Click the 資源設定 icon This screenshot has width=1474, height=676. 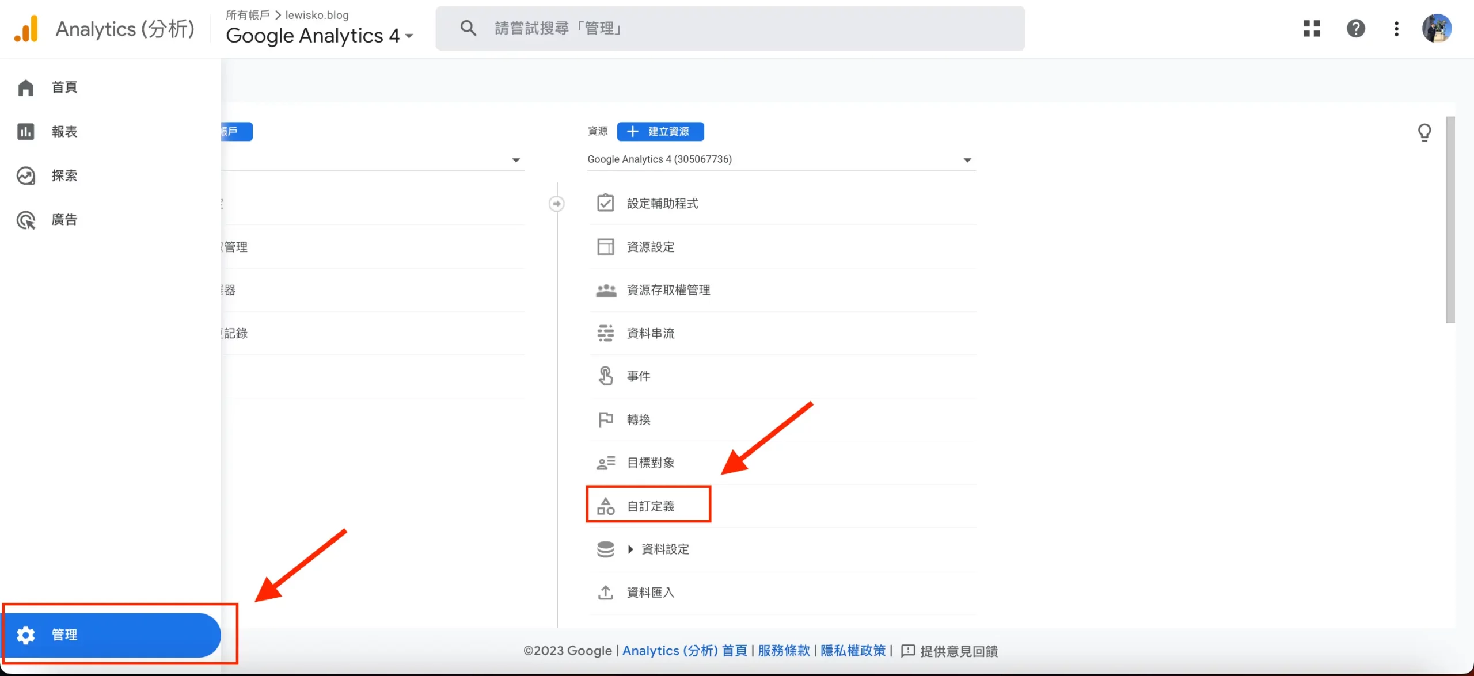click(x=605, y=246)
